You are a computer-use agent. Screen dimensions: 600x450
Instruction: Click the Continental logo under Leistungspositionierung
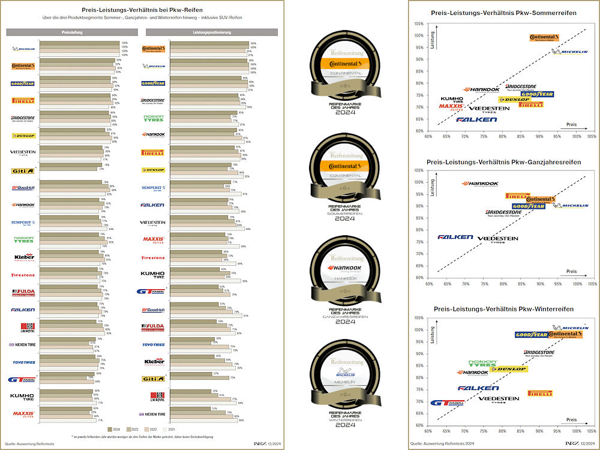(154, 49)
